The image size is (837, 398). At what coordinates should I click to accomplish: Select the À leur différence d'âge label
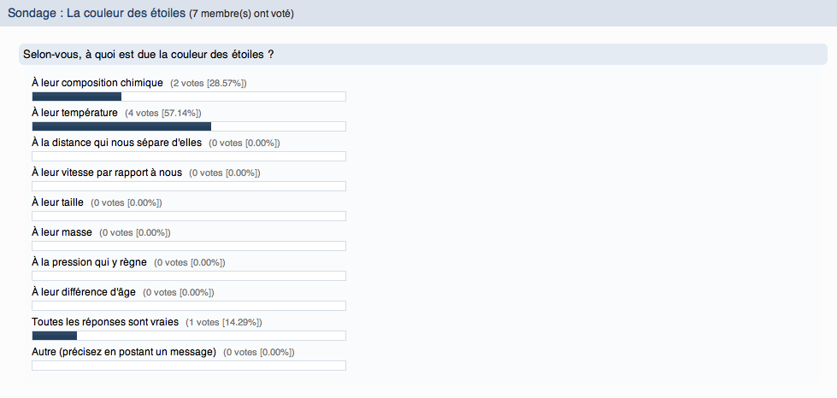click(83, 292)
